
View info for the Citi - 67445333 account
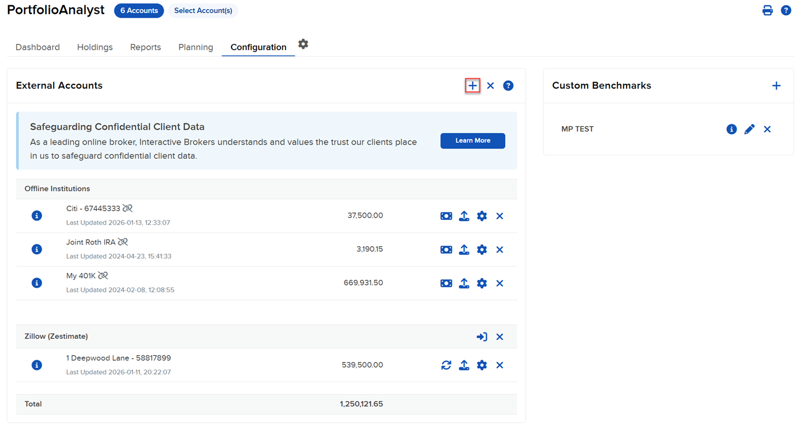[x=37, y=215]
